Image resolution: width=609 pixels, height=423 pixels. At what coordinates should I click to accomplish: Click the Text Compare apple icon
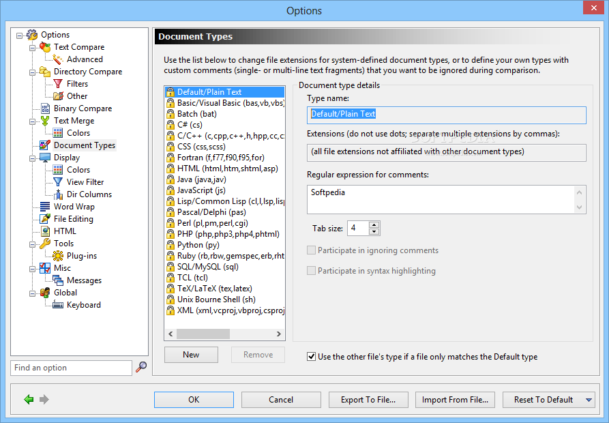pos(45,47)
